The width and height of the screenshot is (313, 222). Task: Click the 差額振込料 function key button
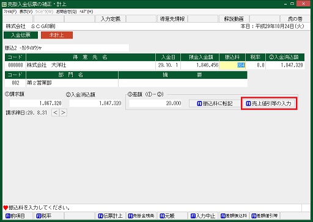(x=234, y=216)
